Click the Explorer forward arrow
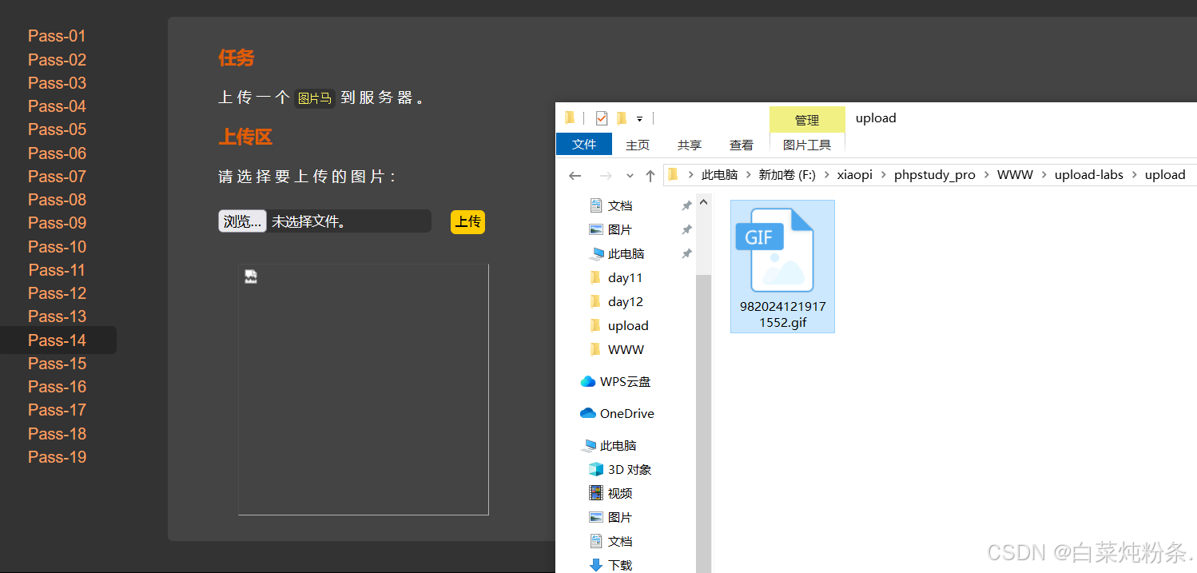1197x573 pixels. (605, 175)
